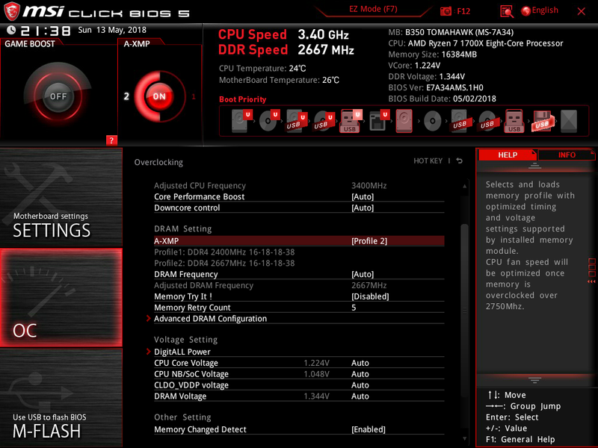The image size is (598, 448).
Task: Set Memory Retry Count value 5
Action: tap(354, 308)
